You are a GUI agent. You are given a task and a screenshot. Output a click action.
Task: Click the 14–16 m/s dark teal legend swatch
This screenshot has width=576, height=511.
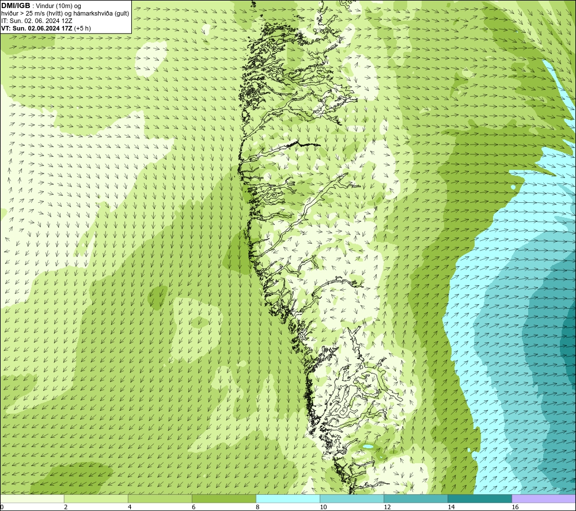coord(479,498)
